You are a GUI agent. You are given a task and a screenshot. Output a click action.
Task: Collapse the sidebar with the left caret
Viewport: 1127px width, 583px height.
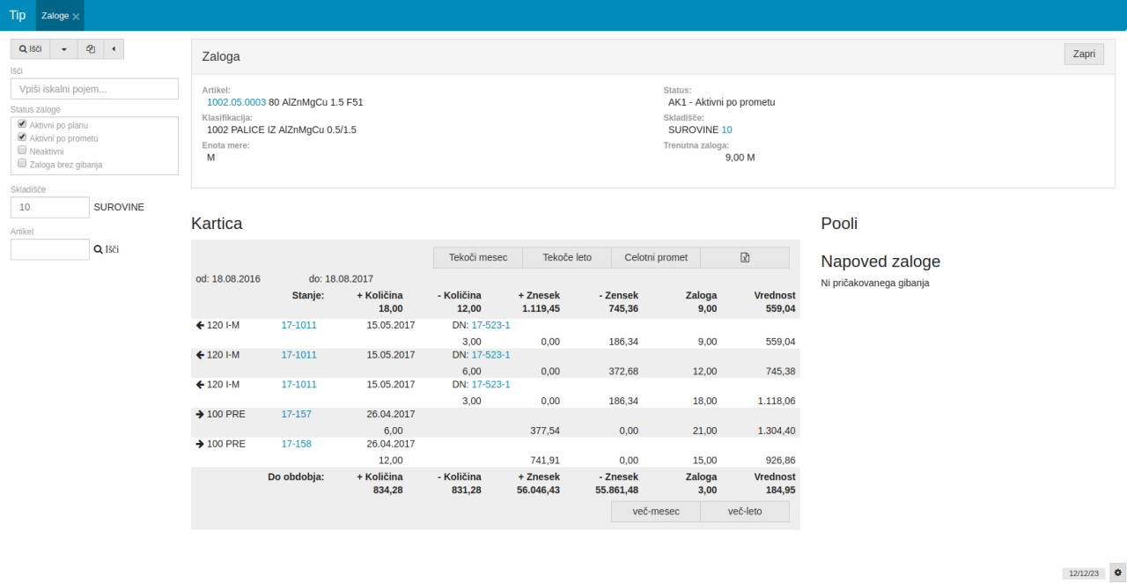point(114,48)
